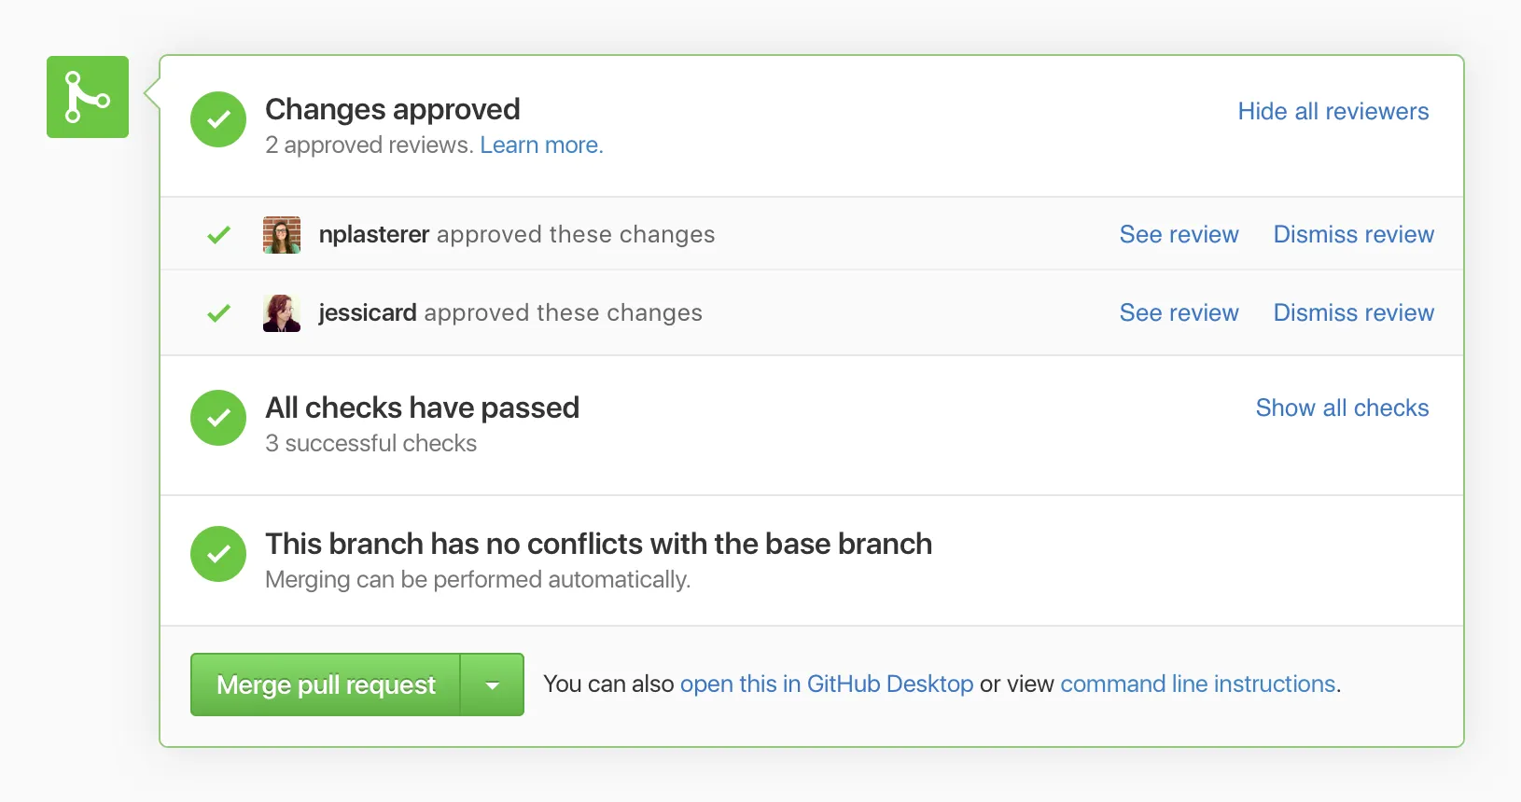1521x802 pixels.
Task: Click the checkmark beside jessicard's approval
Action: point(219,313)
